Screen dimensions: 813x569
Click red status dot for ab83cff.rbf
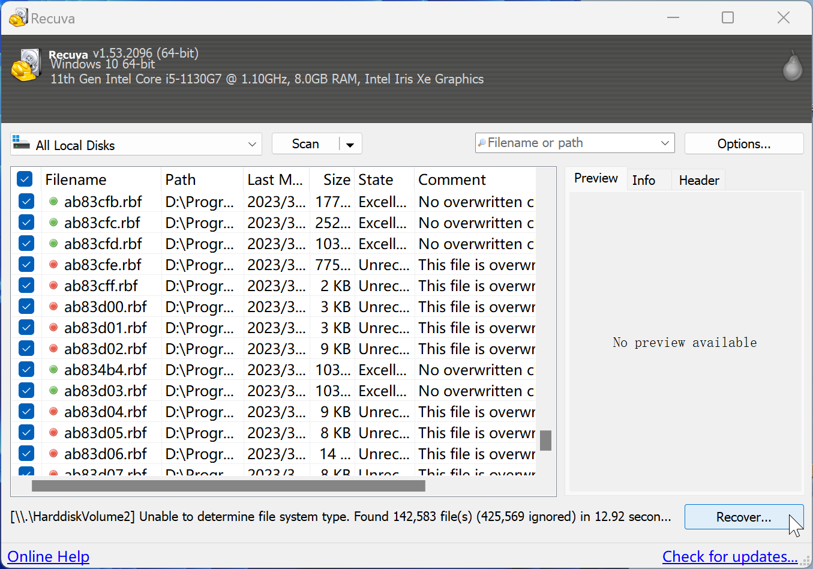tap(53, 286)
